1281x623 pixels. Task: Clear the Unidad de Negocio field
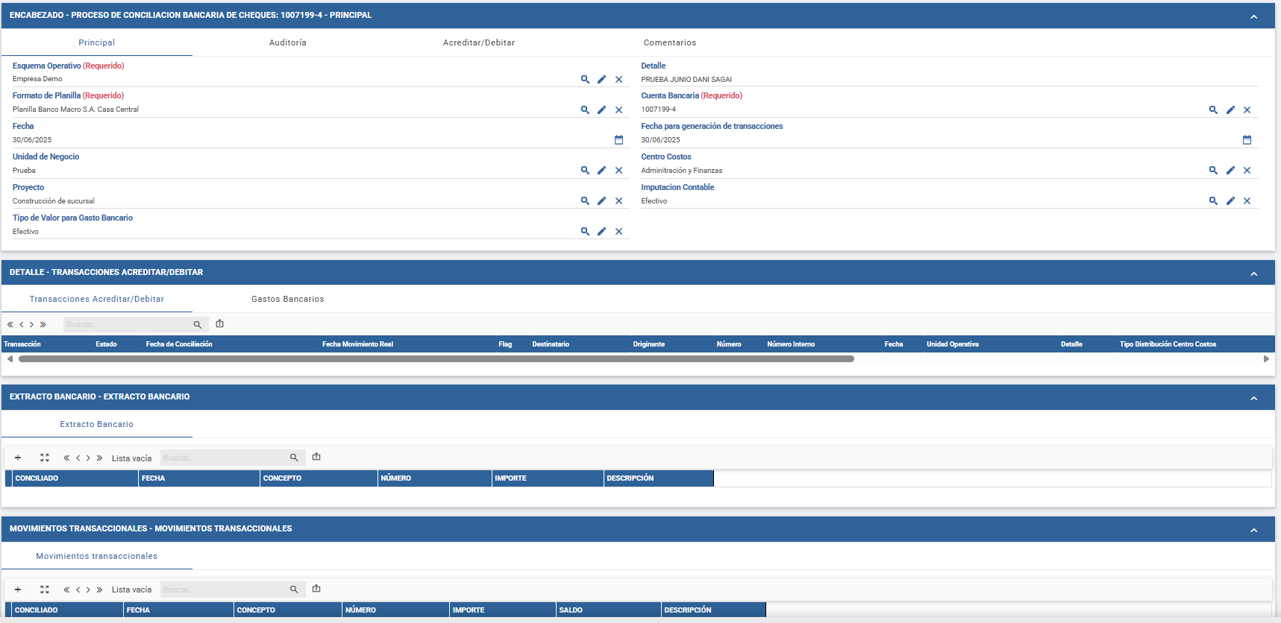(x=618, y=170)
